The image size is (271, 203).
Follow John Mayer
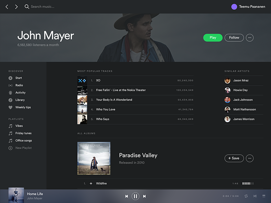234,38
